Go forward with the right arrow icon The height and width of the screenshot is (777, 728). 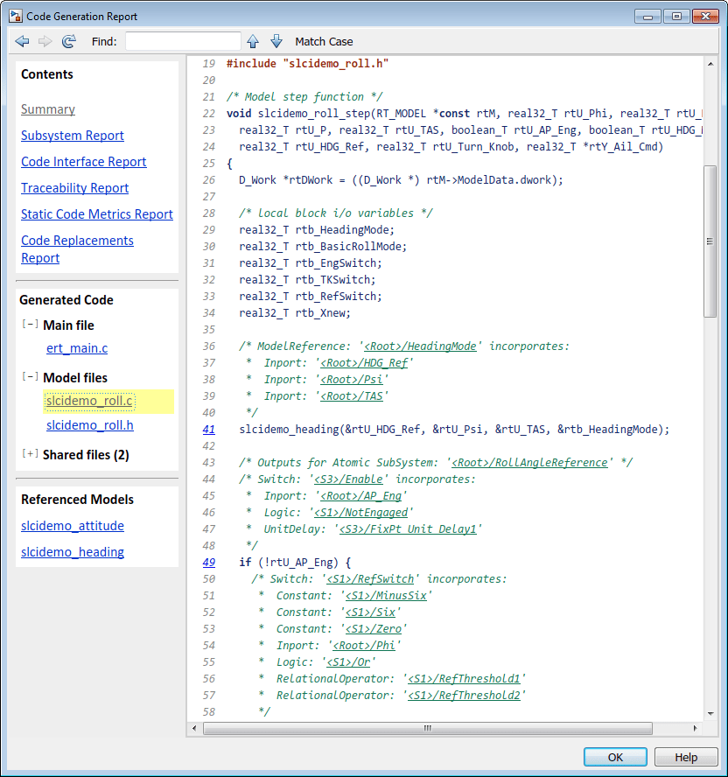[45, 41]
